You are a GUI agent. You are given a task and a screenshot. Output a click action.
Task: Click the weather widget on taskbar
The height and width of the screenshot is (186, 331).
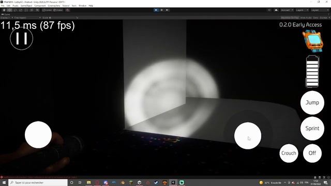[270, 182]
